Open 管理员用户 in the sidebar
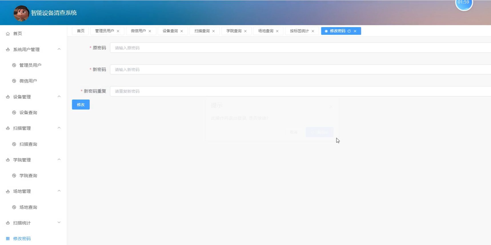 (x=30, y=65)
